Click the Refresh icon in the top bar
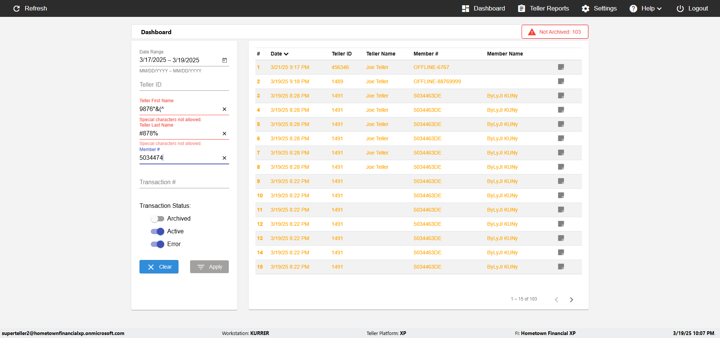The width and height of the screenshot is (720, 338). (x=16, y=9)
